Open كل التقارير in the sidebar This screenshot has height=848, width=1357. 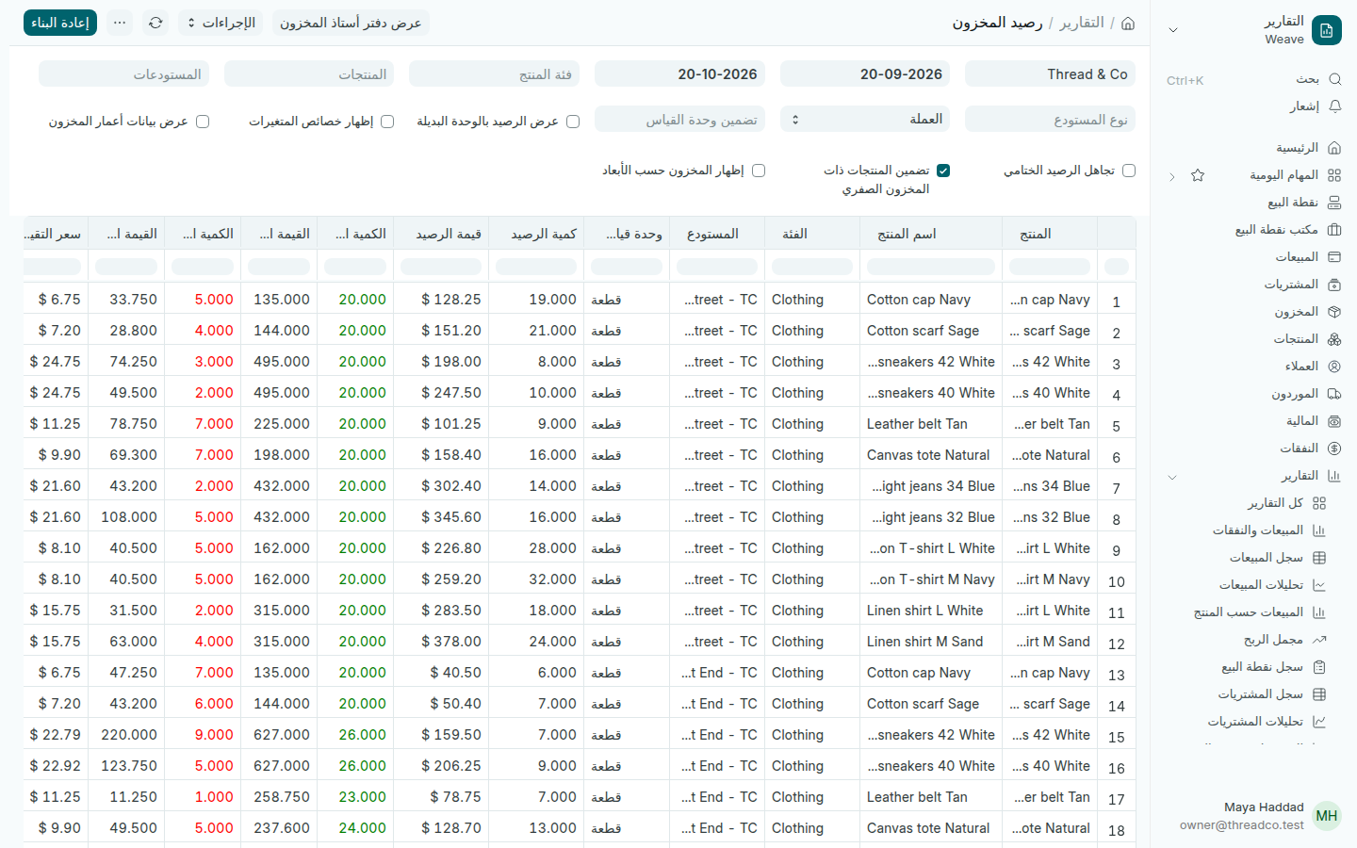(x=1275, y=503)
